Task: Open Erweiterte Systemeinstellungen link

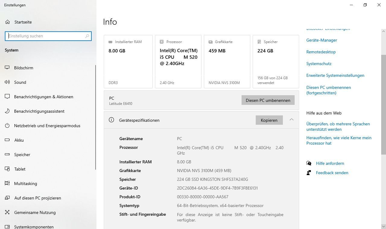Action: point(335,75)
